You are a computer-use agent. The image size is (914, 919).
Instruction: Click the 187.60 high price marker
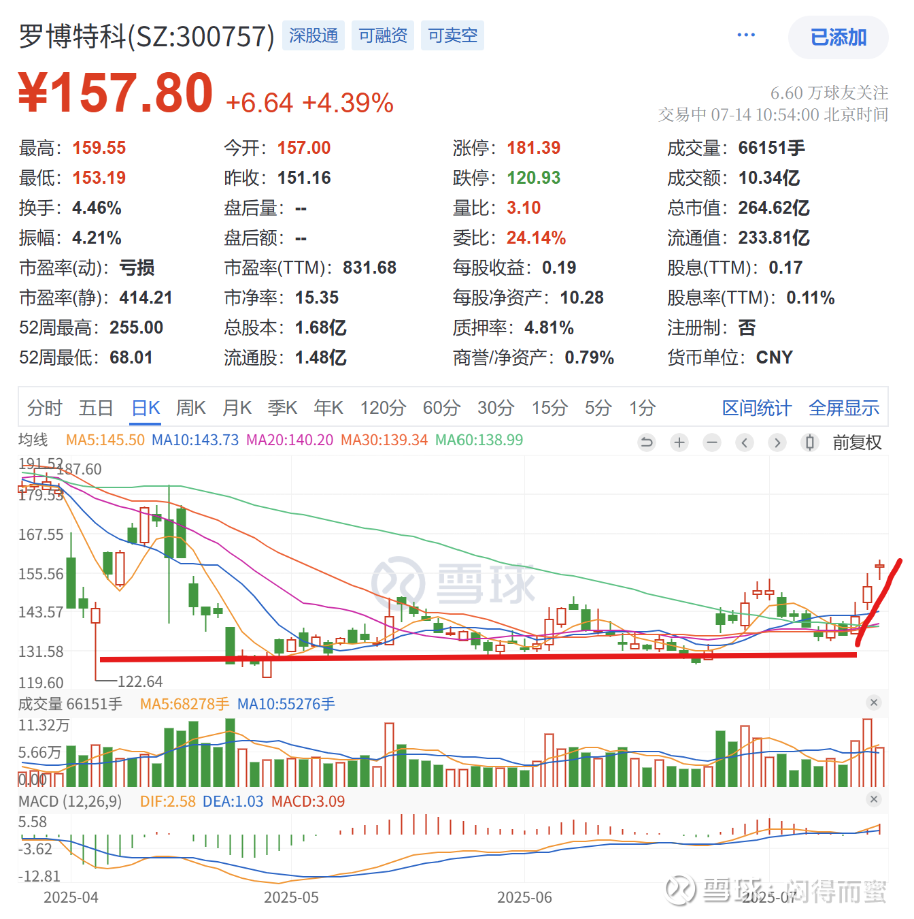tap(80, 469)
